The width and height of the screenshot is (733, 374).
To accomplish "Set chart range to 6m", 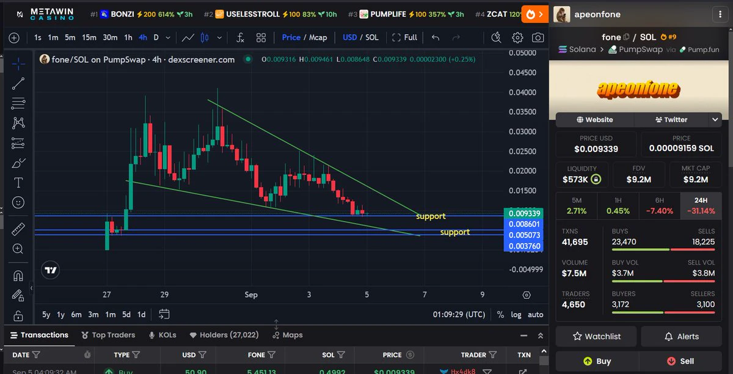I will (x=76, y=315).
